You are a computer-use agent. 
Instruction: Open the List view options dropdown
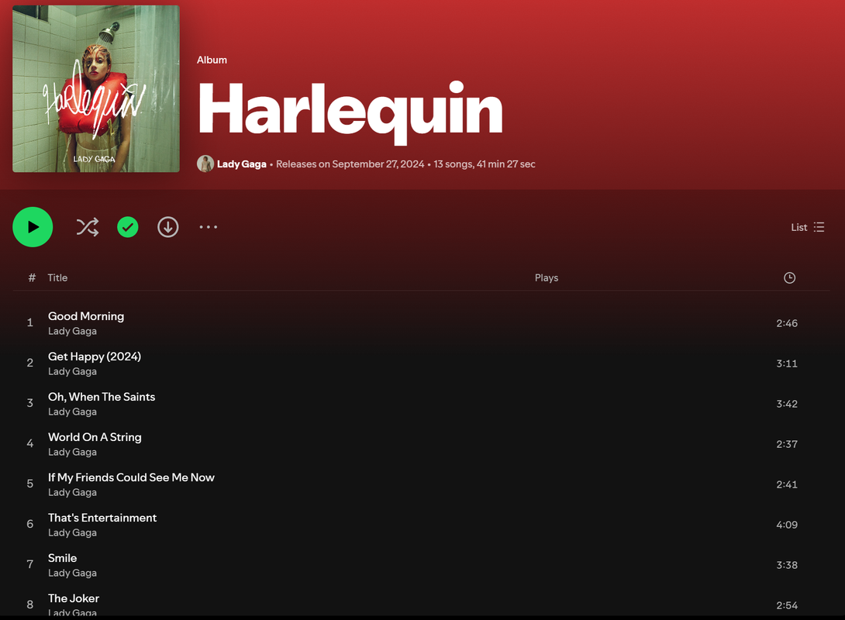tap(807, 227)
